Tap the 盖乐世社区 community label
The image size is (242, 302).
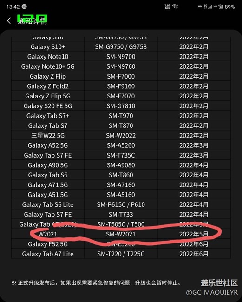(x=219, y=283)
